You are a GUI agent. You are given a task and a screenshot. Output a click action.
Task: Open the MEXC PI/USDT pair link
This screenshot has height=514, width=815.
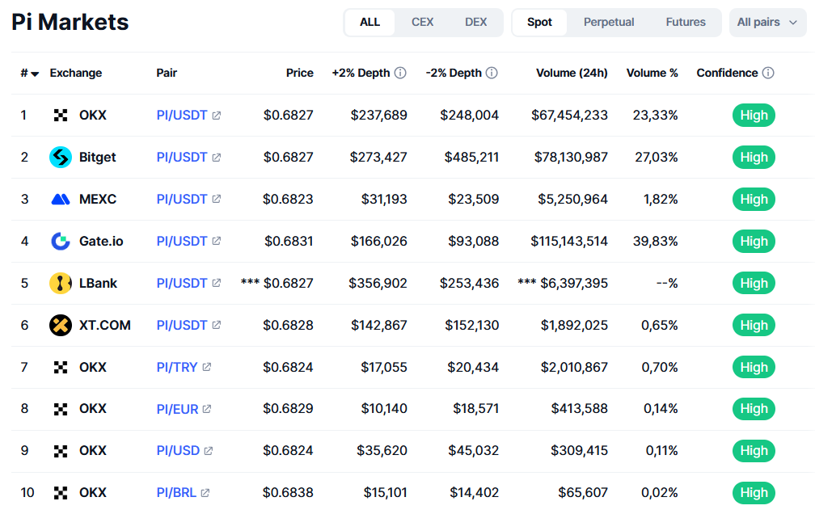(x=182, y=199)
